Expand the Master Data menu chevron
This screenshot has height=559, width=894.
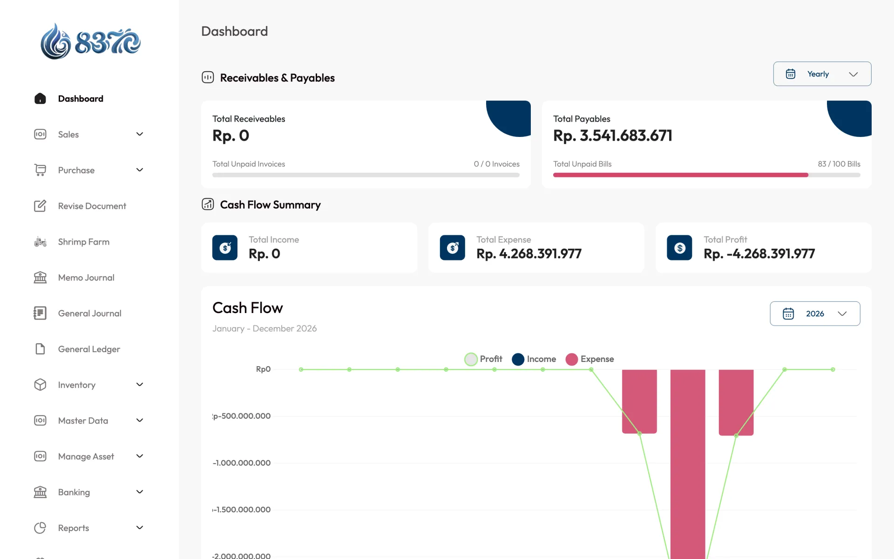[x=140, y=421]
